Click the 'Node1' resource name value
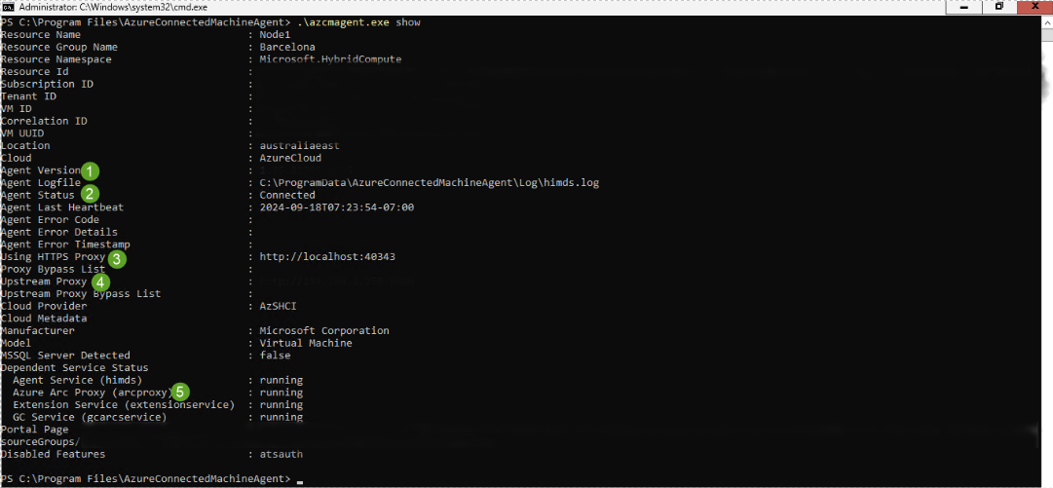The width and height of the screenshot is (1053, 488). click(276, 35)
